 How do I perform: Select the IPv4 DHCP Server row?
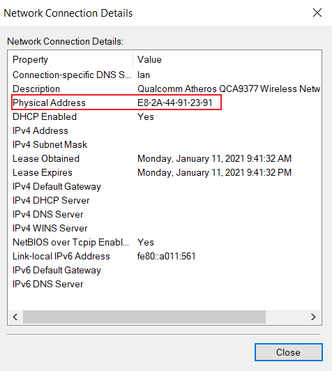(165, 200)
